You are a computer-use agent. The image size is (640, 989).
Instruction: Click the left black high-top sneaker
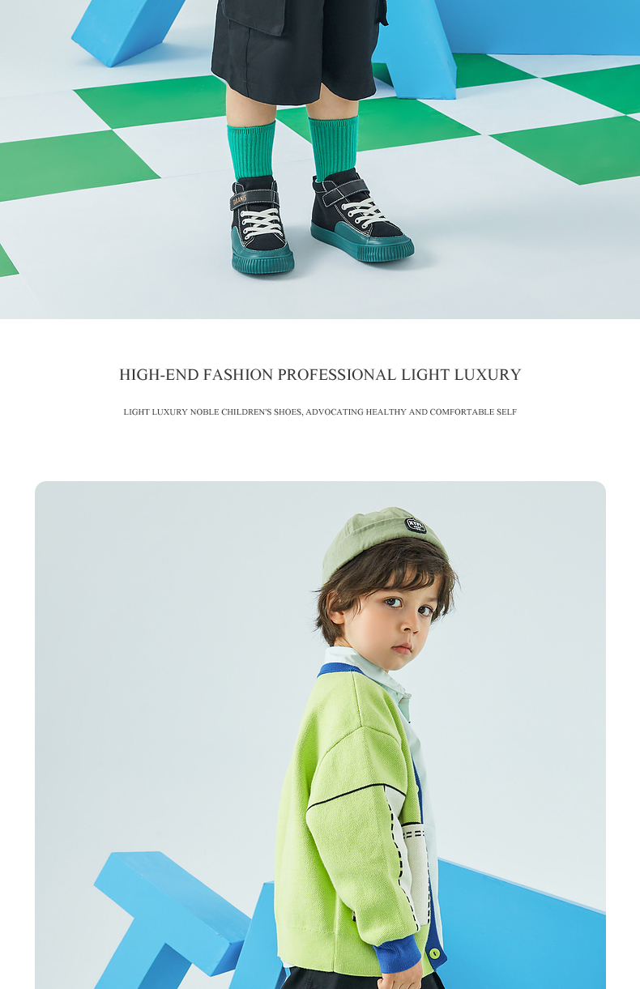259,225
